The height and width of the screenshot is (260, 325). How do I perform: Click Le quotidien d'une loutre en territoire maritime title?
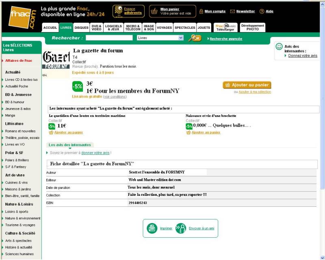[87, 116]
